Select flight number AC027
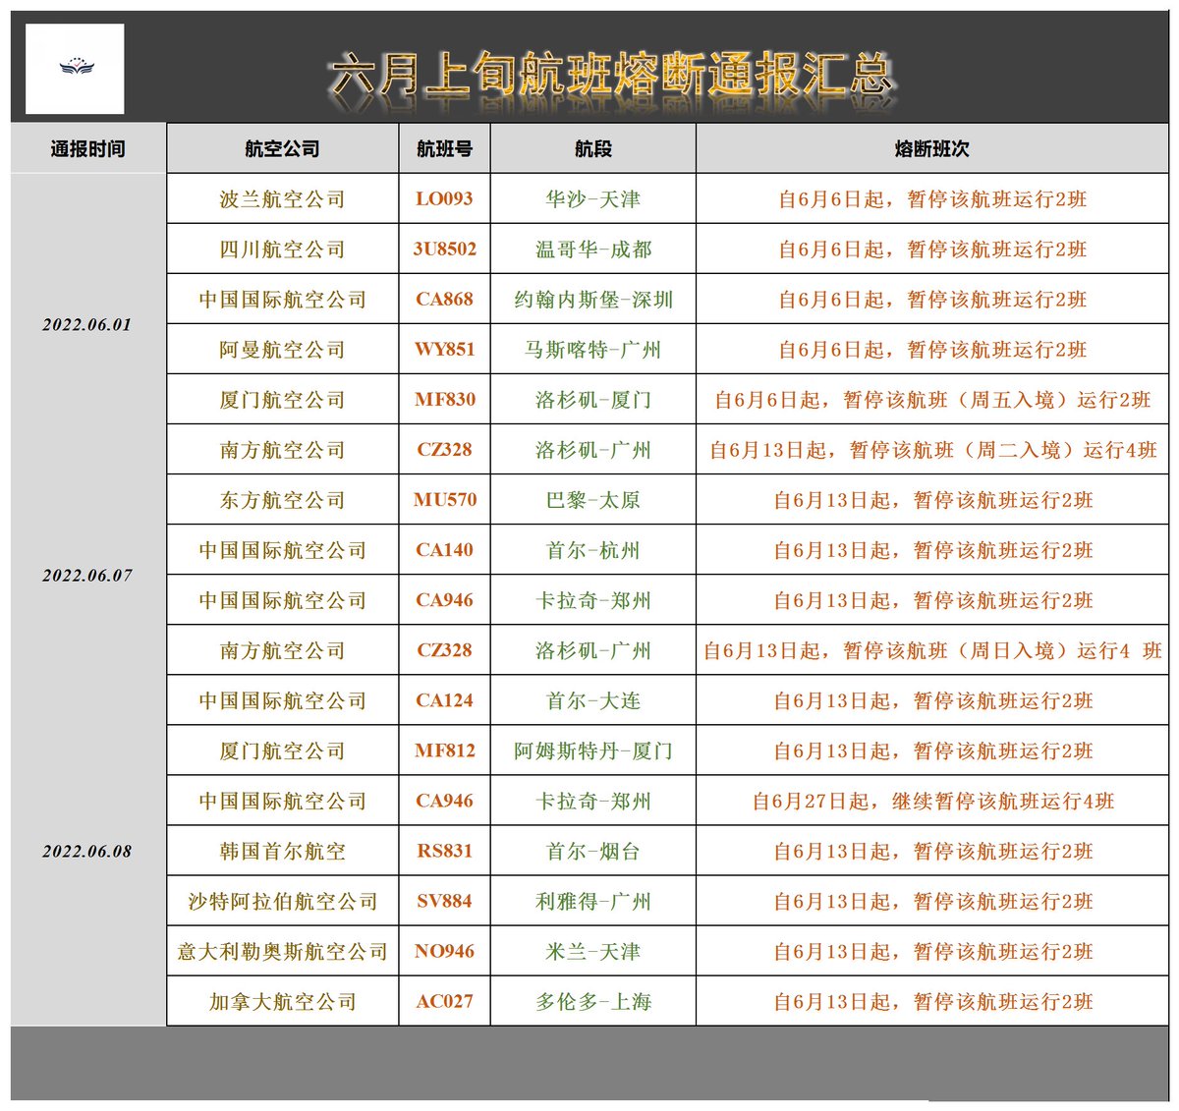Image resolution: width=1179 pixels, height=1111 pixels. [x=445, y=1002]
